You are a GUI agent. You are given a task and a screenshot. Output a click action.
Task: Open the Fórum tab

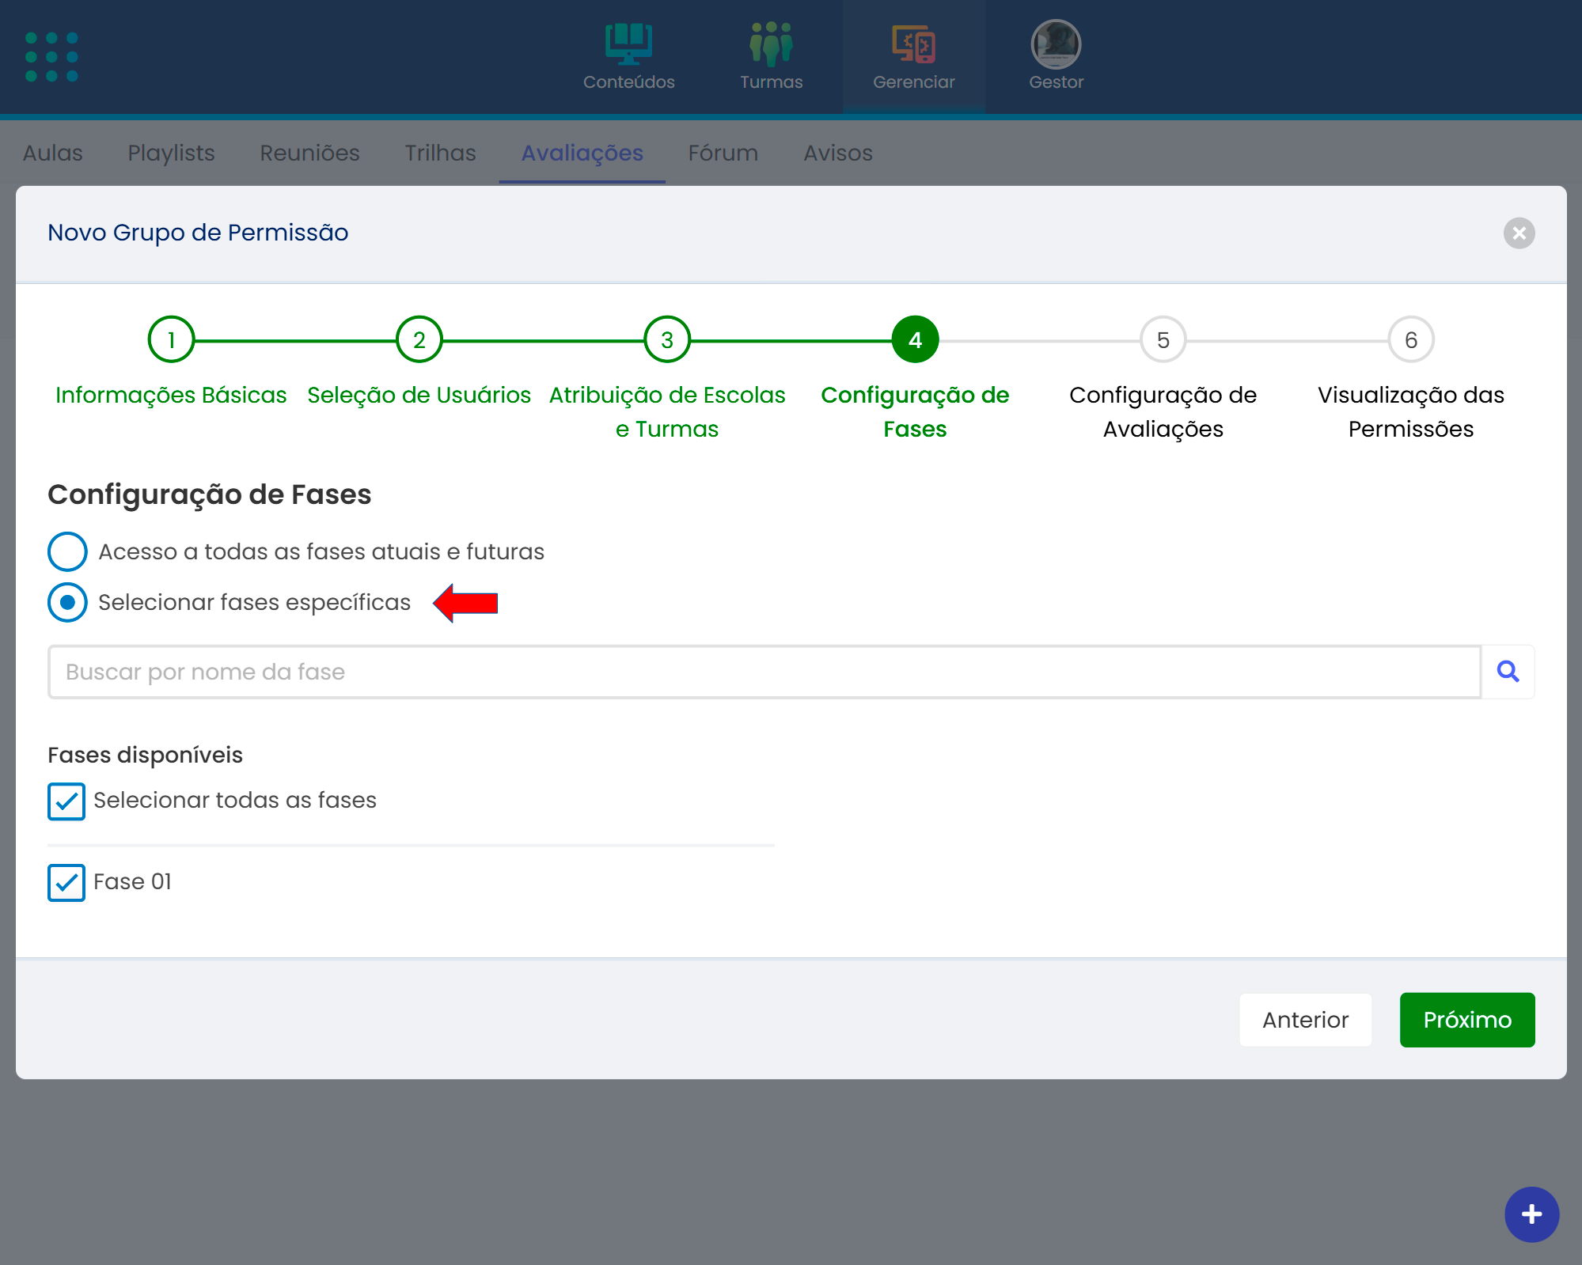point(723,153)
